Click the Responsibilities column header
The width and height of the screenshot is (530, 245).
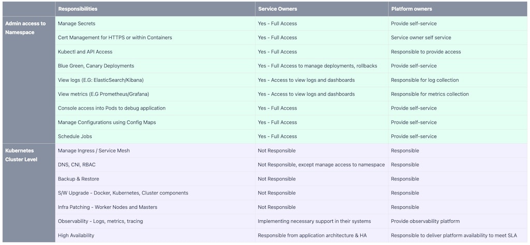point(78,9)
